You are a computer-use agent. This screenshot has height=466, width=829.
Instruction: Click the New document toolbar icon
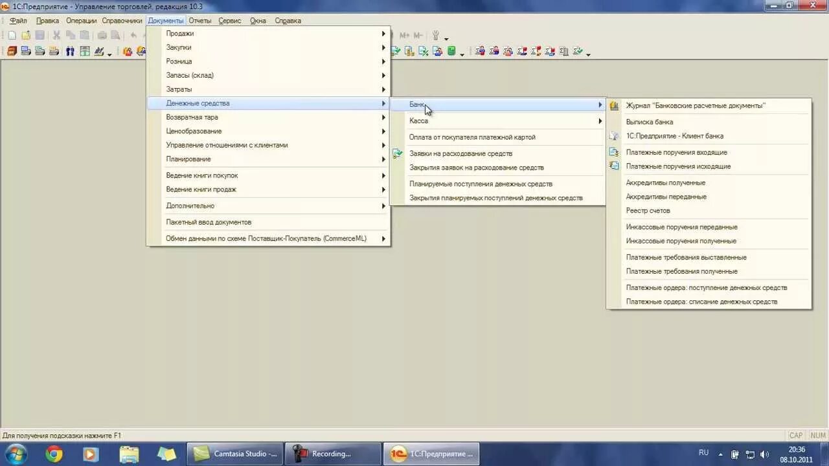tap(12, 36)
